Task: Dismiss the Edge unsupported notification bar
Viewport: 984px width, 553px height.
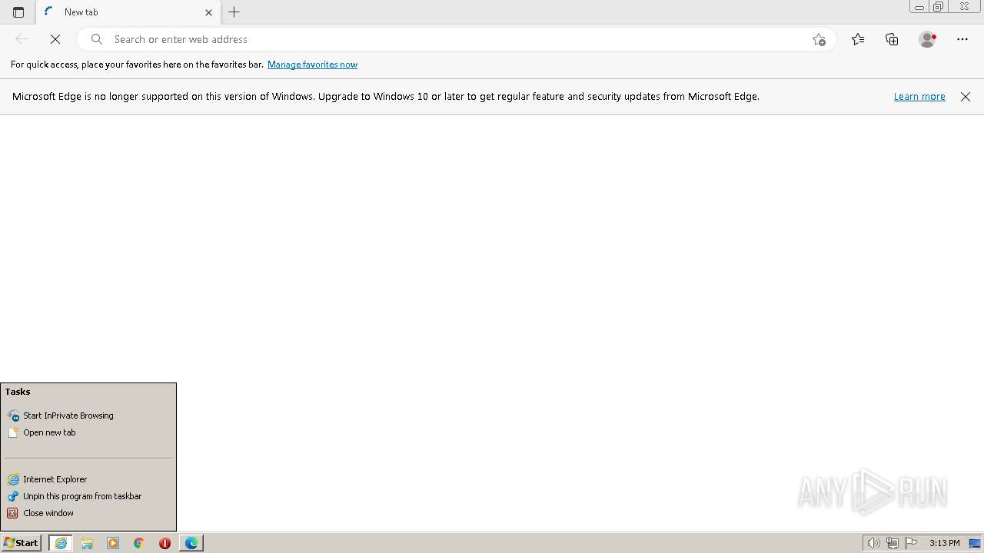Action: pyautogui.click(x=966, y=97)
